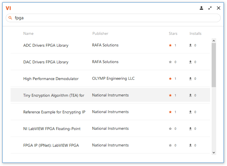Star the NI LabVIEW FPGA Floating-Point
The width and height of the screenshot is (227, 166).
pyautogui.click(x=170, y=129)
